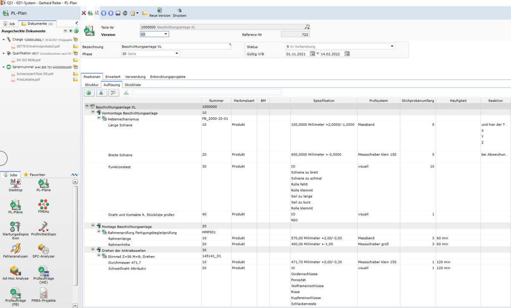511x308 pixels.
Task: Collapse the left side panel with chevron
Action: click(x=77, y=23)
